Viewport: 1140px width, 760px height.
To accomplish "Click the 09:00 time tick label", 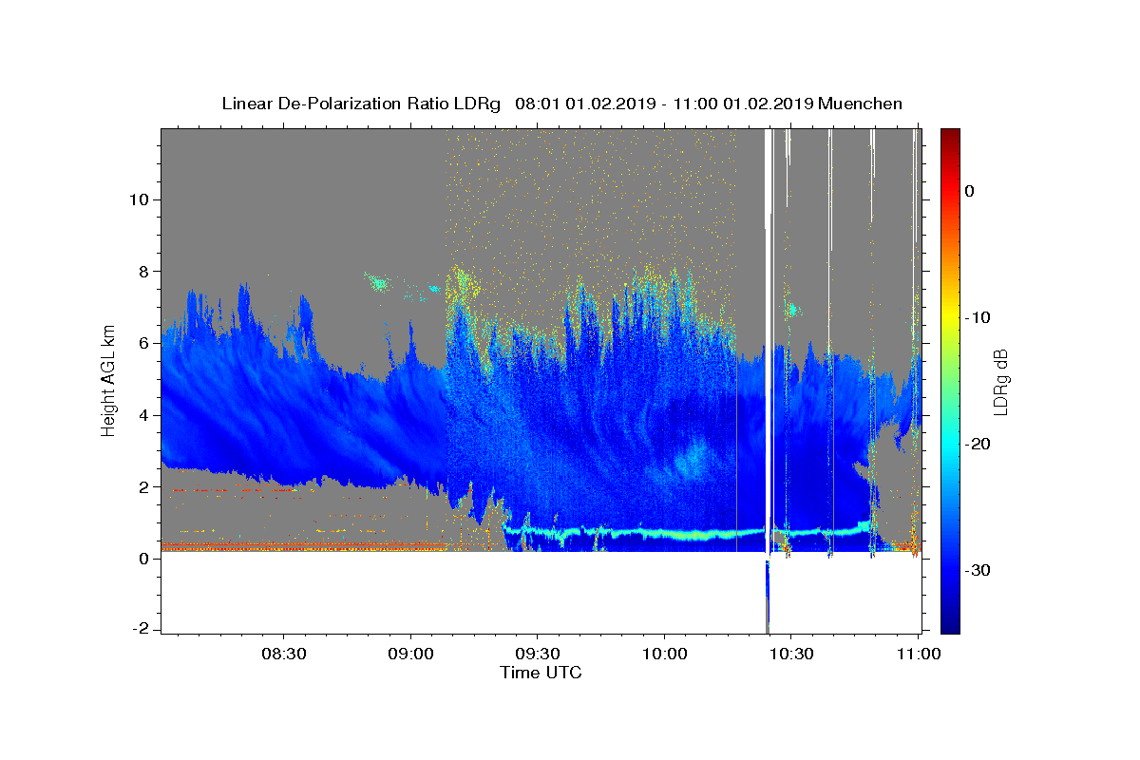I will pos(412,655).
